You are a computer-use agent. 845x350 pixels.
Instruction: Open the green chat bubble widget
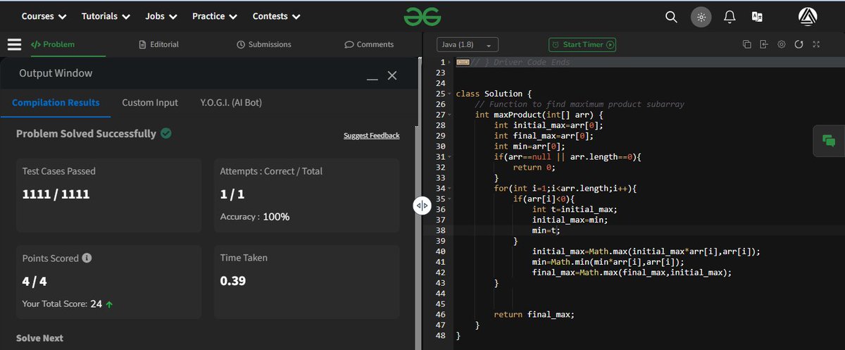click(829, 141)
